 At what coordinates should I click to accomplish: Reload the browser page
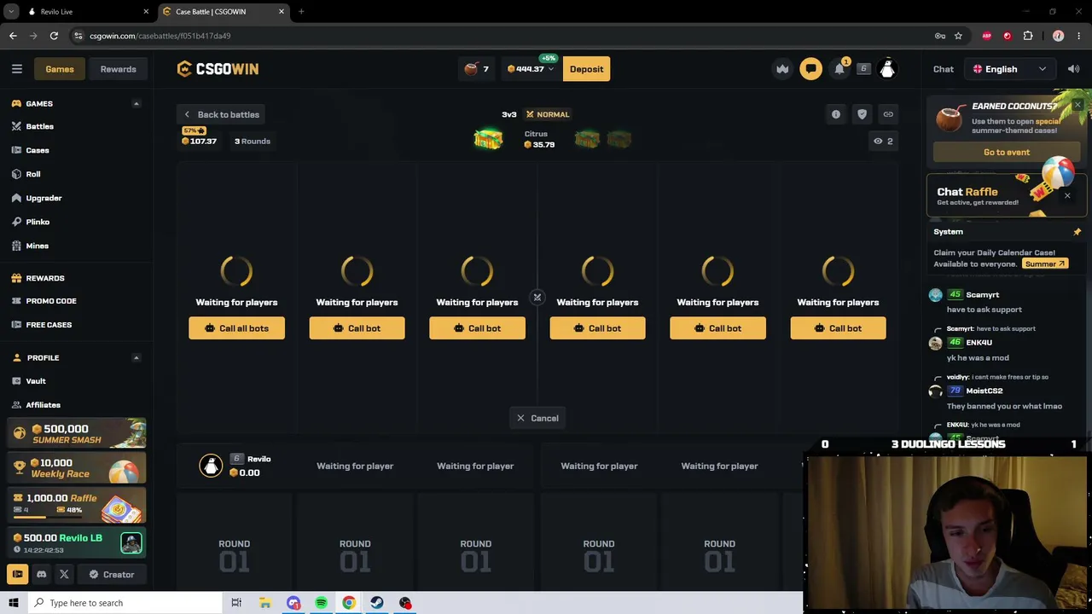tap(54, 36)
